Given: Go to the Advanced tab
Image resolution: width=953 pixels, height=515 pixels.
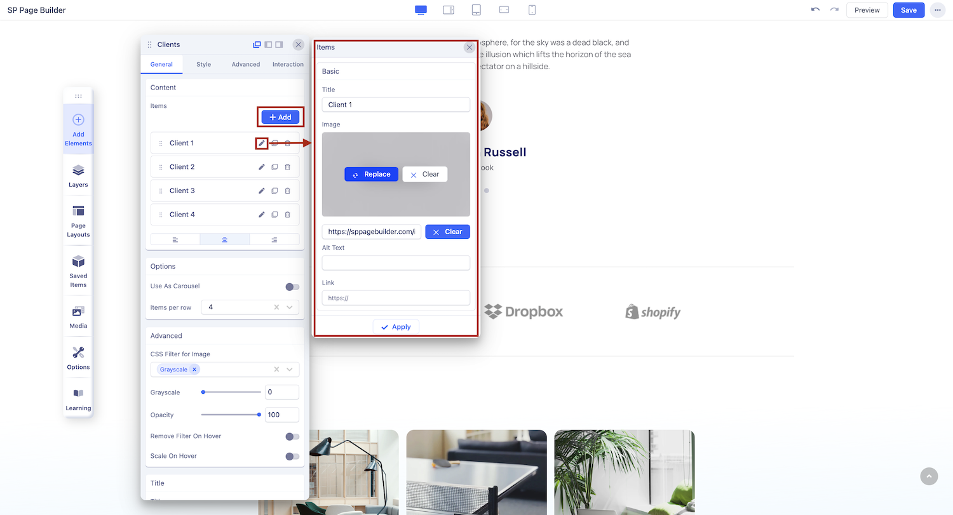Looking at the screenshot, I should (246, 64).
